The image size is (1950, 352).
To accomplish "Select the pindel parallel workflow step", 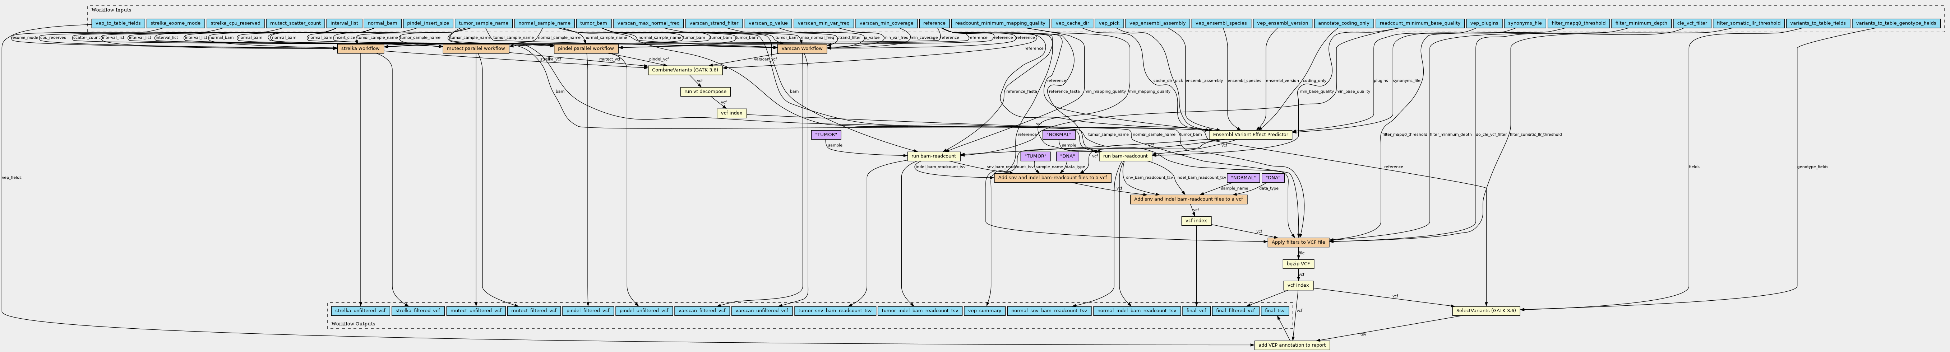I will [587, 48].
